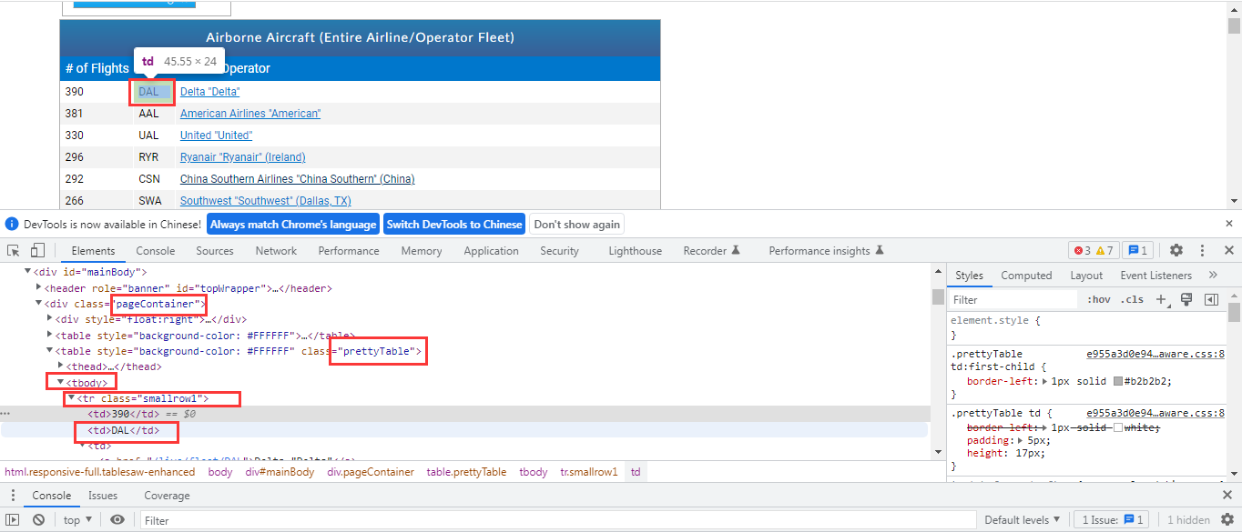Show the console sidebar icon

[14, 520]
